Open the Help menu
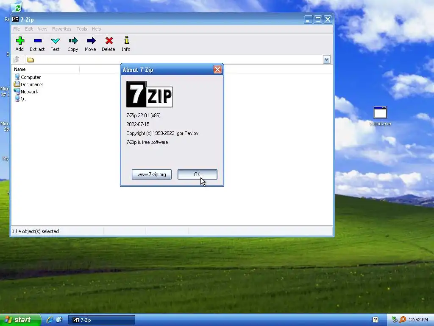This screenshot has height=326, width=434. click(96, 29)
